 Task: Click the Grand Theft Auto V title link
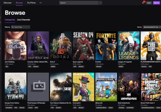148,103
